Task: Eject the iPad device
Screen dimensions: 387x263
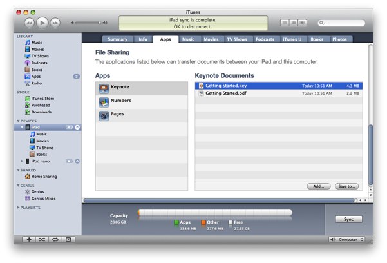Action: pos(77,127)
